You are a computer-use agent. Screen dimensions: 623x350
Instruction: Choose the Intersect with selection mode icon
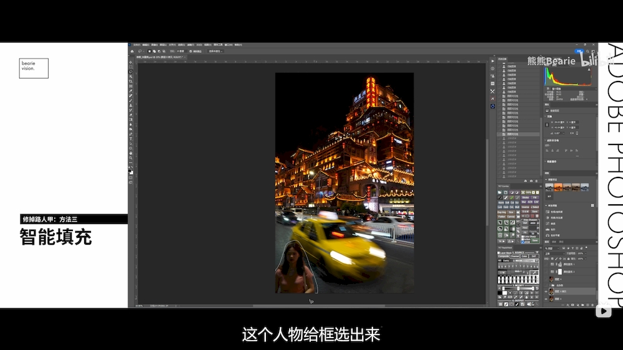point(164,51)
